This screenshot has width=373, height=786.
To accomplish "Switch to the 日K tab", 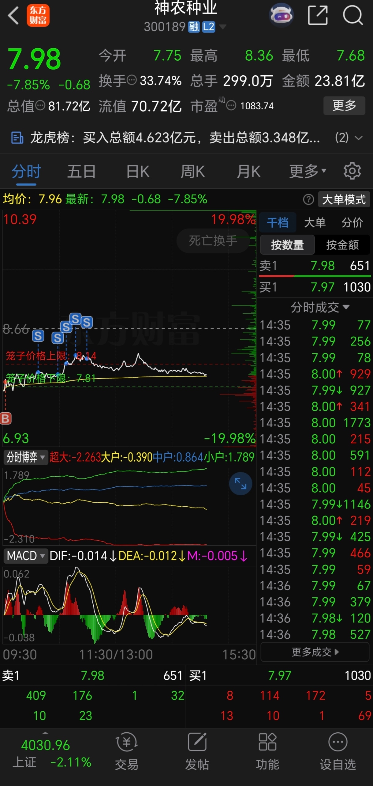I will (138, 171).
